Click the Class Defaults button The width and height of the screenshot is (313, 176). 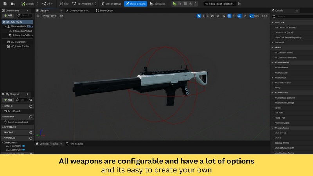135,4
